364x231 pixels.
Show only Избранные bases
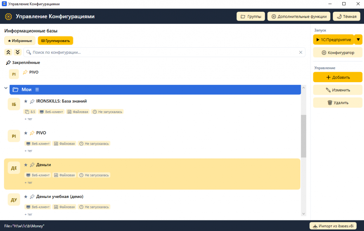[20, 41]
